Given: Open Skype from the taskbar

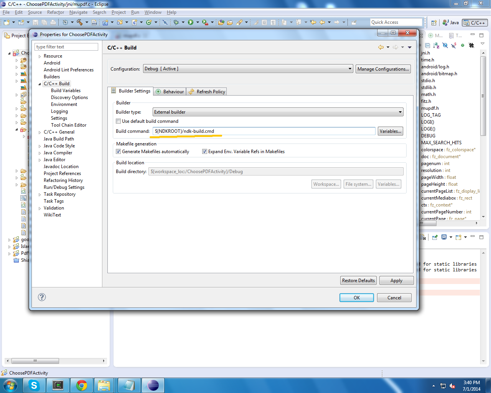Looking at the screenshot, I should [34, 385].
